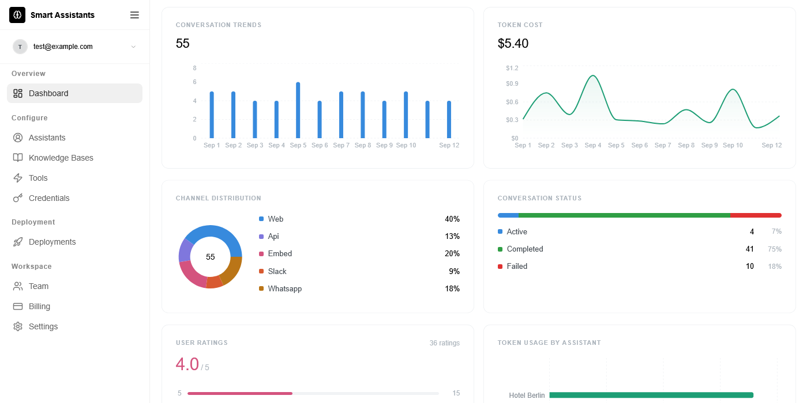Click the Slack orange-red legend swatch
The image size is (803, 403).
[261, 271]
